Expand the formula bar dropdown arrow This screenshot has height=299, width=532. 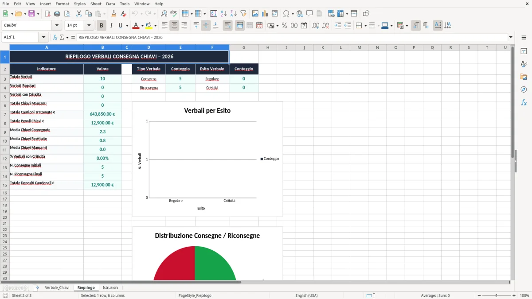(511, 38)
